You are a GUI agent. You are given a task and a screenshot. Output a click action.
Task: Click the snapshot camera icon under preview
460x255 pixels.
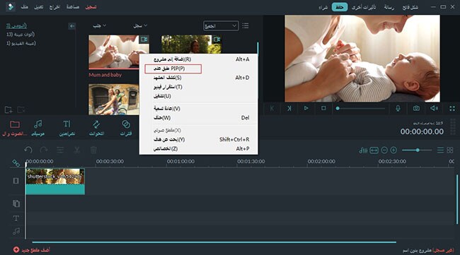pos(416,108)
